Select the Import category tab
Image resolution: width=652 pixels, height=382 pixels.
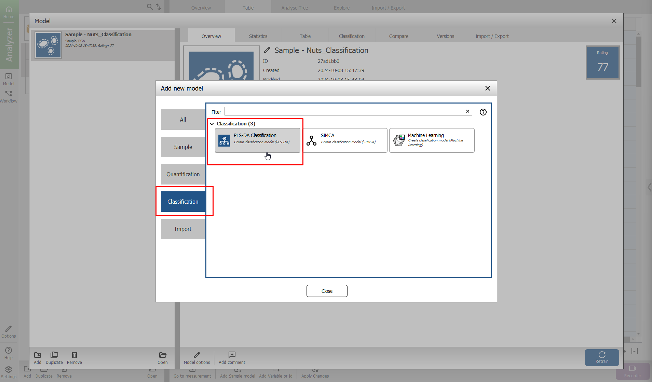183,229
